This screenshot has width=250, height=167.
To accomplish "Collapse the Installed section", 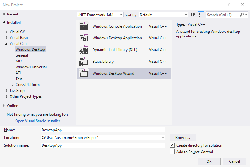I will [4, 23].
